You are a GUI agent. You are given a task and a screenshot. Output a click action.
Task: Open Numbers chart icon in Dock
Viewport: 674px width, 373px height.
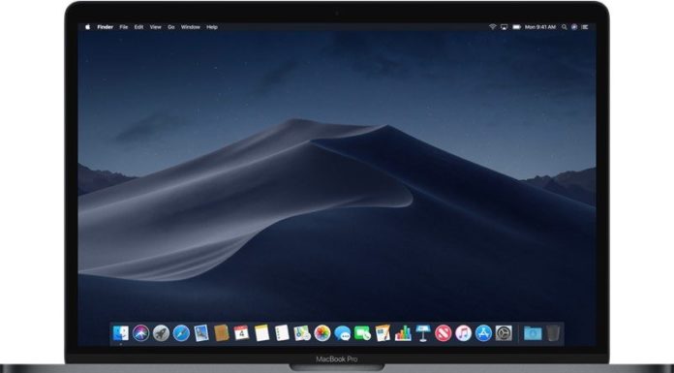pos(403,333)
